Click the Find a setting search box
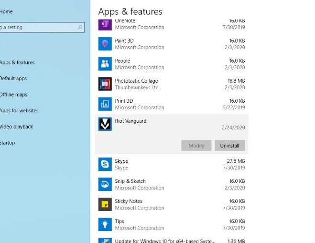Screen dimensions: 315x243 pyautogui.click(x=38, y=28)
